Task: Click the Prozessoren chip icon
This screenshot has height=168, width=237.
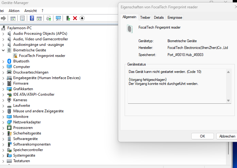Action: tap(9, 128)
